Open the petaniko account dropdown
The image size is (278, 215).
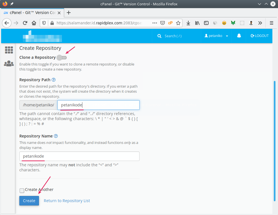[x=216, y=36]
